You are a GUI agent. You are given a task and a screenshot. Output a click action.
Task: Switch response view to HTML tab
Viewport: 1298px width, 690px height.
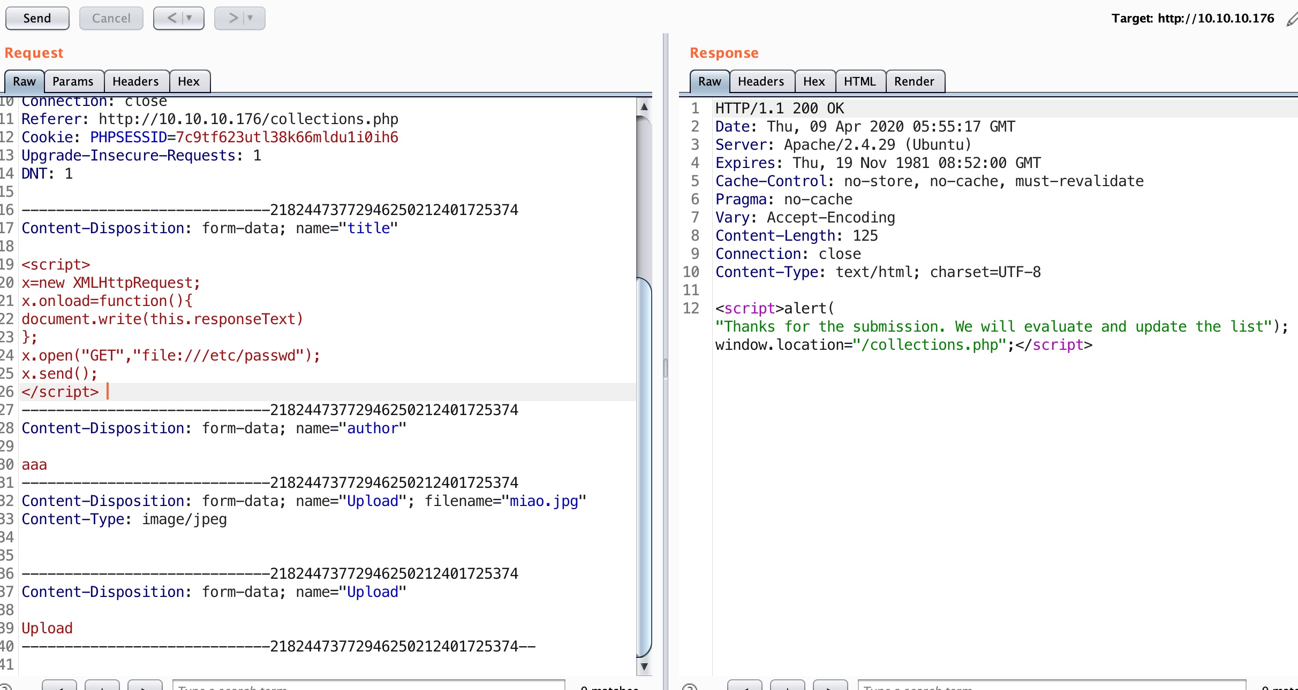pos(859,81)
